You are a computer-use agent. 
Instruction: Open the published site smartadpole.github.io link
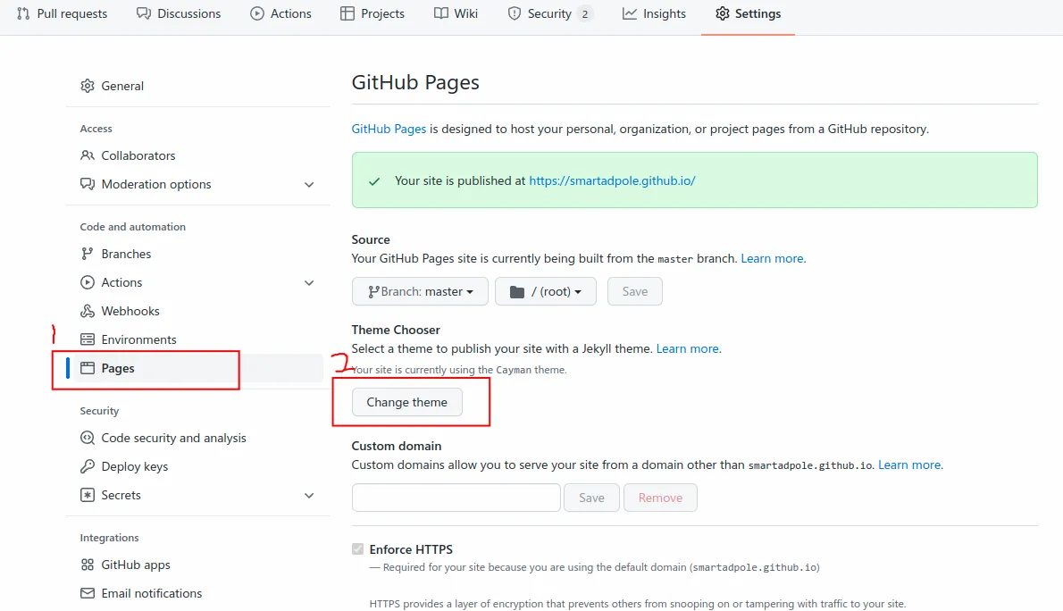click(612, 181)
